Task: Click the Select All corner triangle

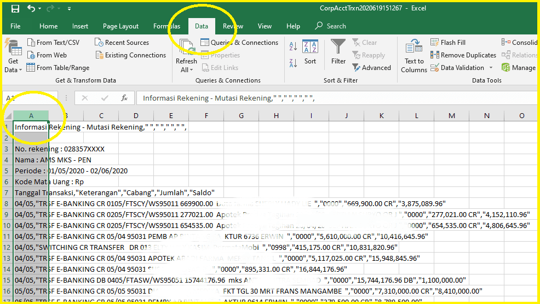Action: [x=8, y=115]
